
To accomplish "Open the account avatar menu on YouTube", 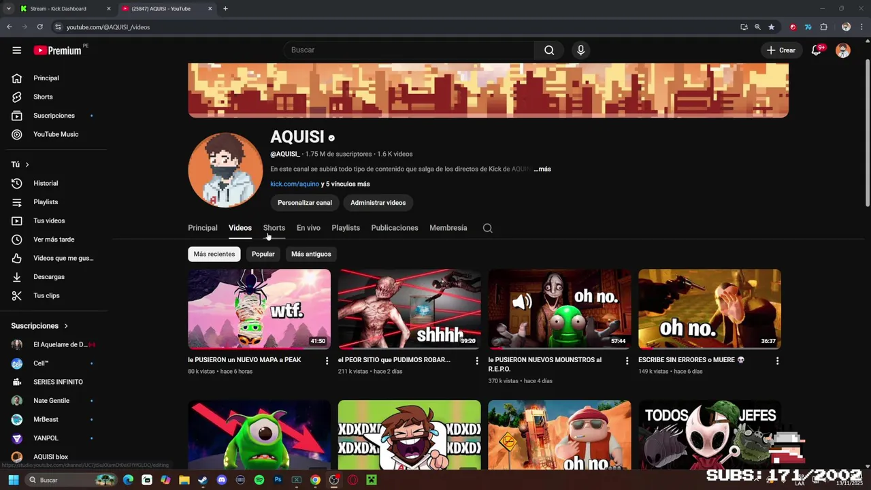I will [x=843, y=50].
